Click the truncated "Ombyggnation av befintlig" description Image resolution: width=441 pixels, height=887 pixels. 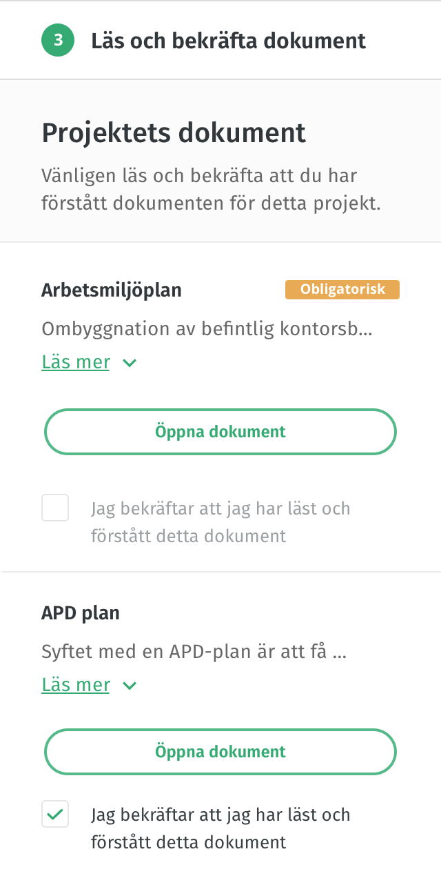click(207, 328)
